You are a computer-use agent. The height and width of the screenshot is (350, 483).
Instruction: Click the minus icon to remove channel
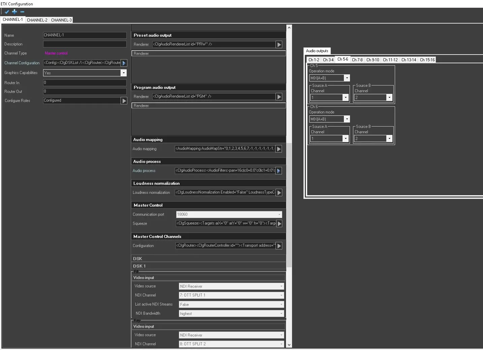[22, 12]
